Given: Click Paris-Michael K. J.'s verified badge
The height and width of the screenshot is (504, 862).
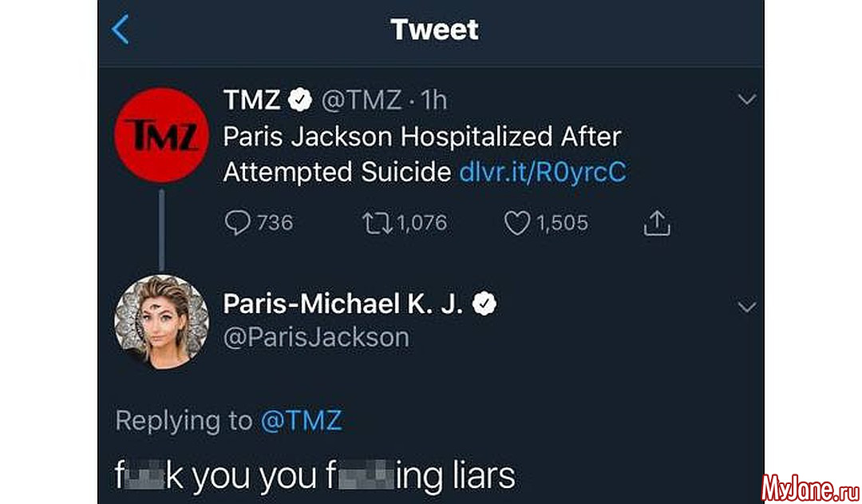Looking at the screenshot, I should [x=484, y=304].
